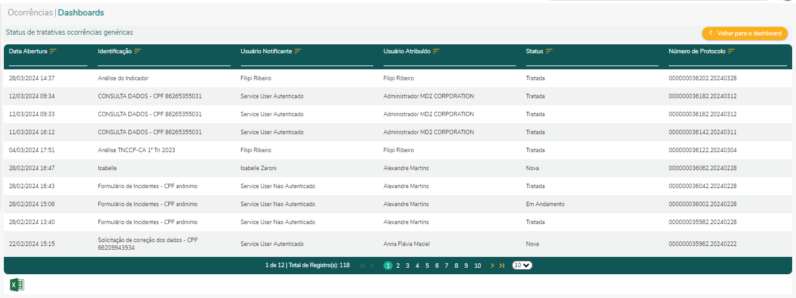Click the Usuário Atribuído sort icon
Screen dimensions: 796x298
pos(437,51)
